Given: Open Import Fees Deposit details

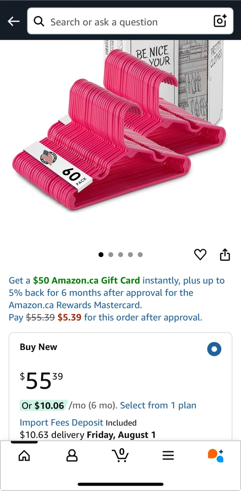Looking at the screenshot, I should [61, 422].
